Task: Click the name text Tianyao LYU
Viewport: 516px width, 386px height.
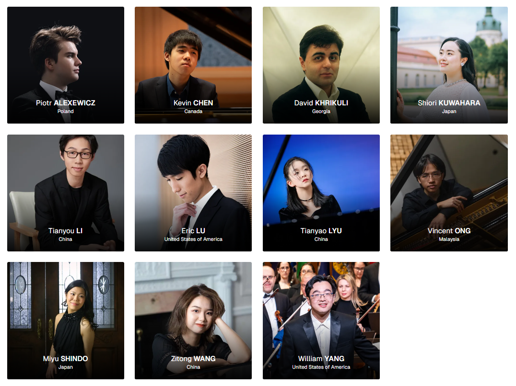Action: click(321, 231)
